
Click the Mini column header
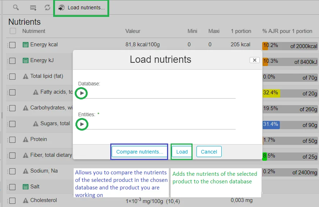192,31
